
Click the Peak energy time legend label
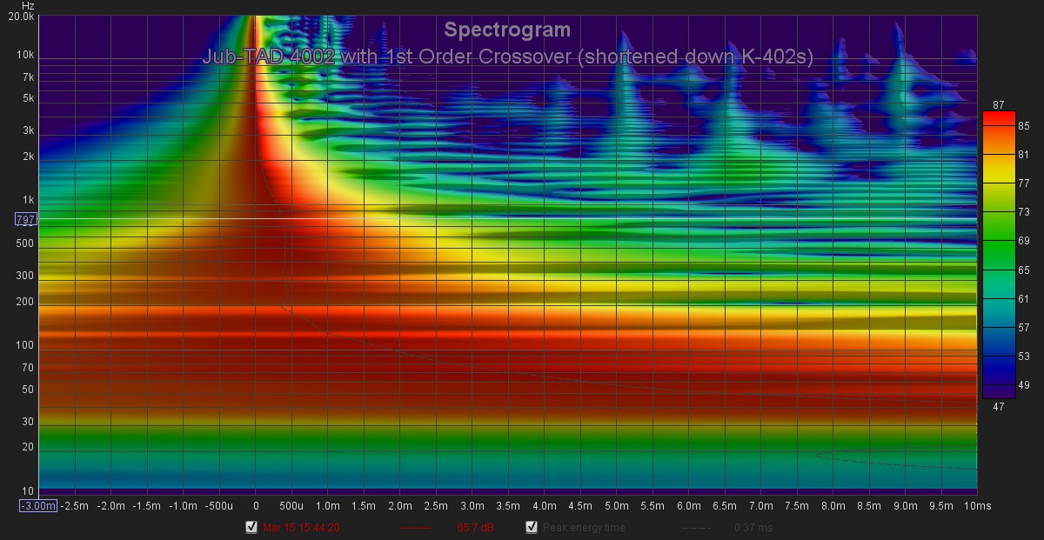(584, 528)
